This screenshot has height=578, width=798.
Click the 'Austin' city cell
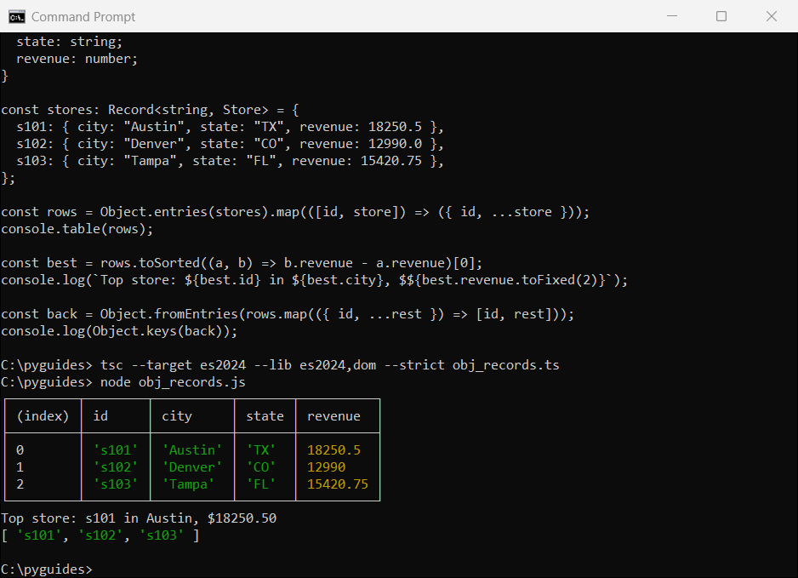point(192,450)
